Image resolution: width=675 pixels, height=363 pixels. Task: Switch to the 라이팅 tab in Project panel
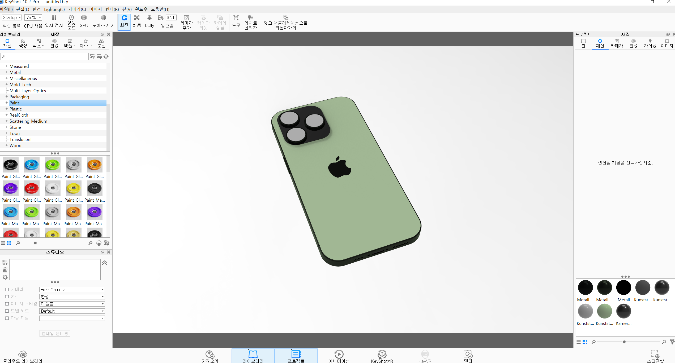click(x=650, y=43)
